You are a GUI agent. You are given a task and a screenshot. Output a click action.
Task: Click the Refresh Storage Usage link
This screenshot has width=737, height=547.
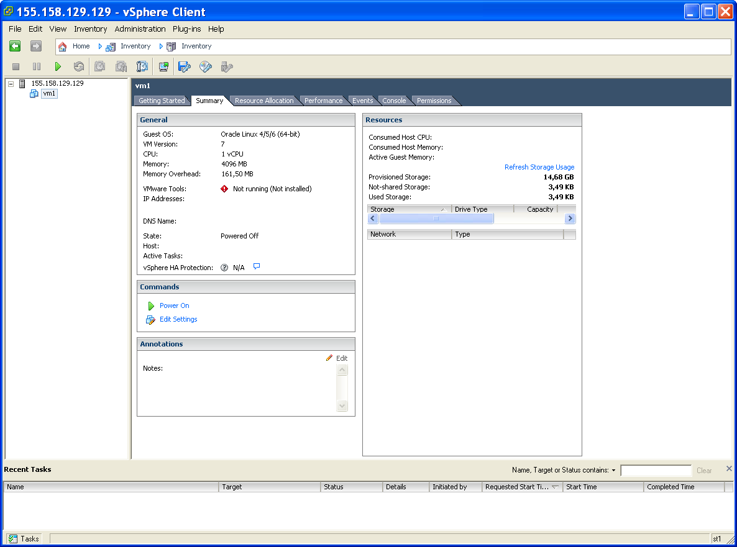pos(539,167)
